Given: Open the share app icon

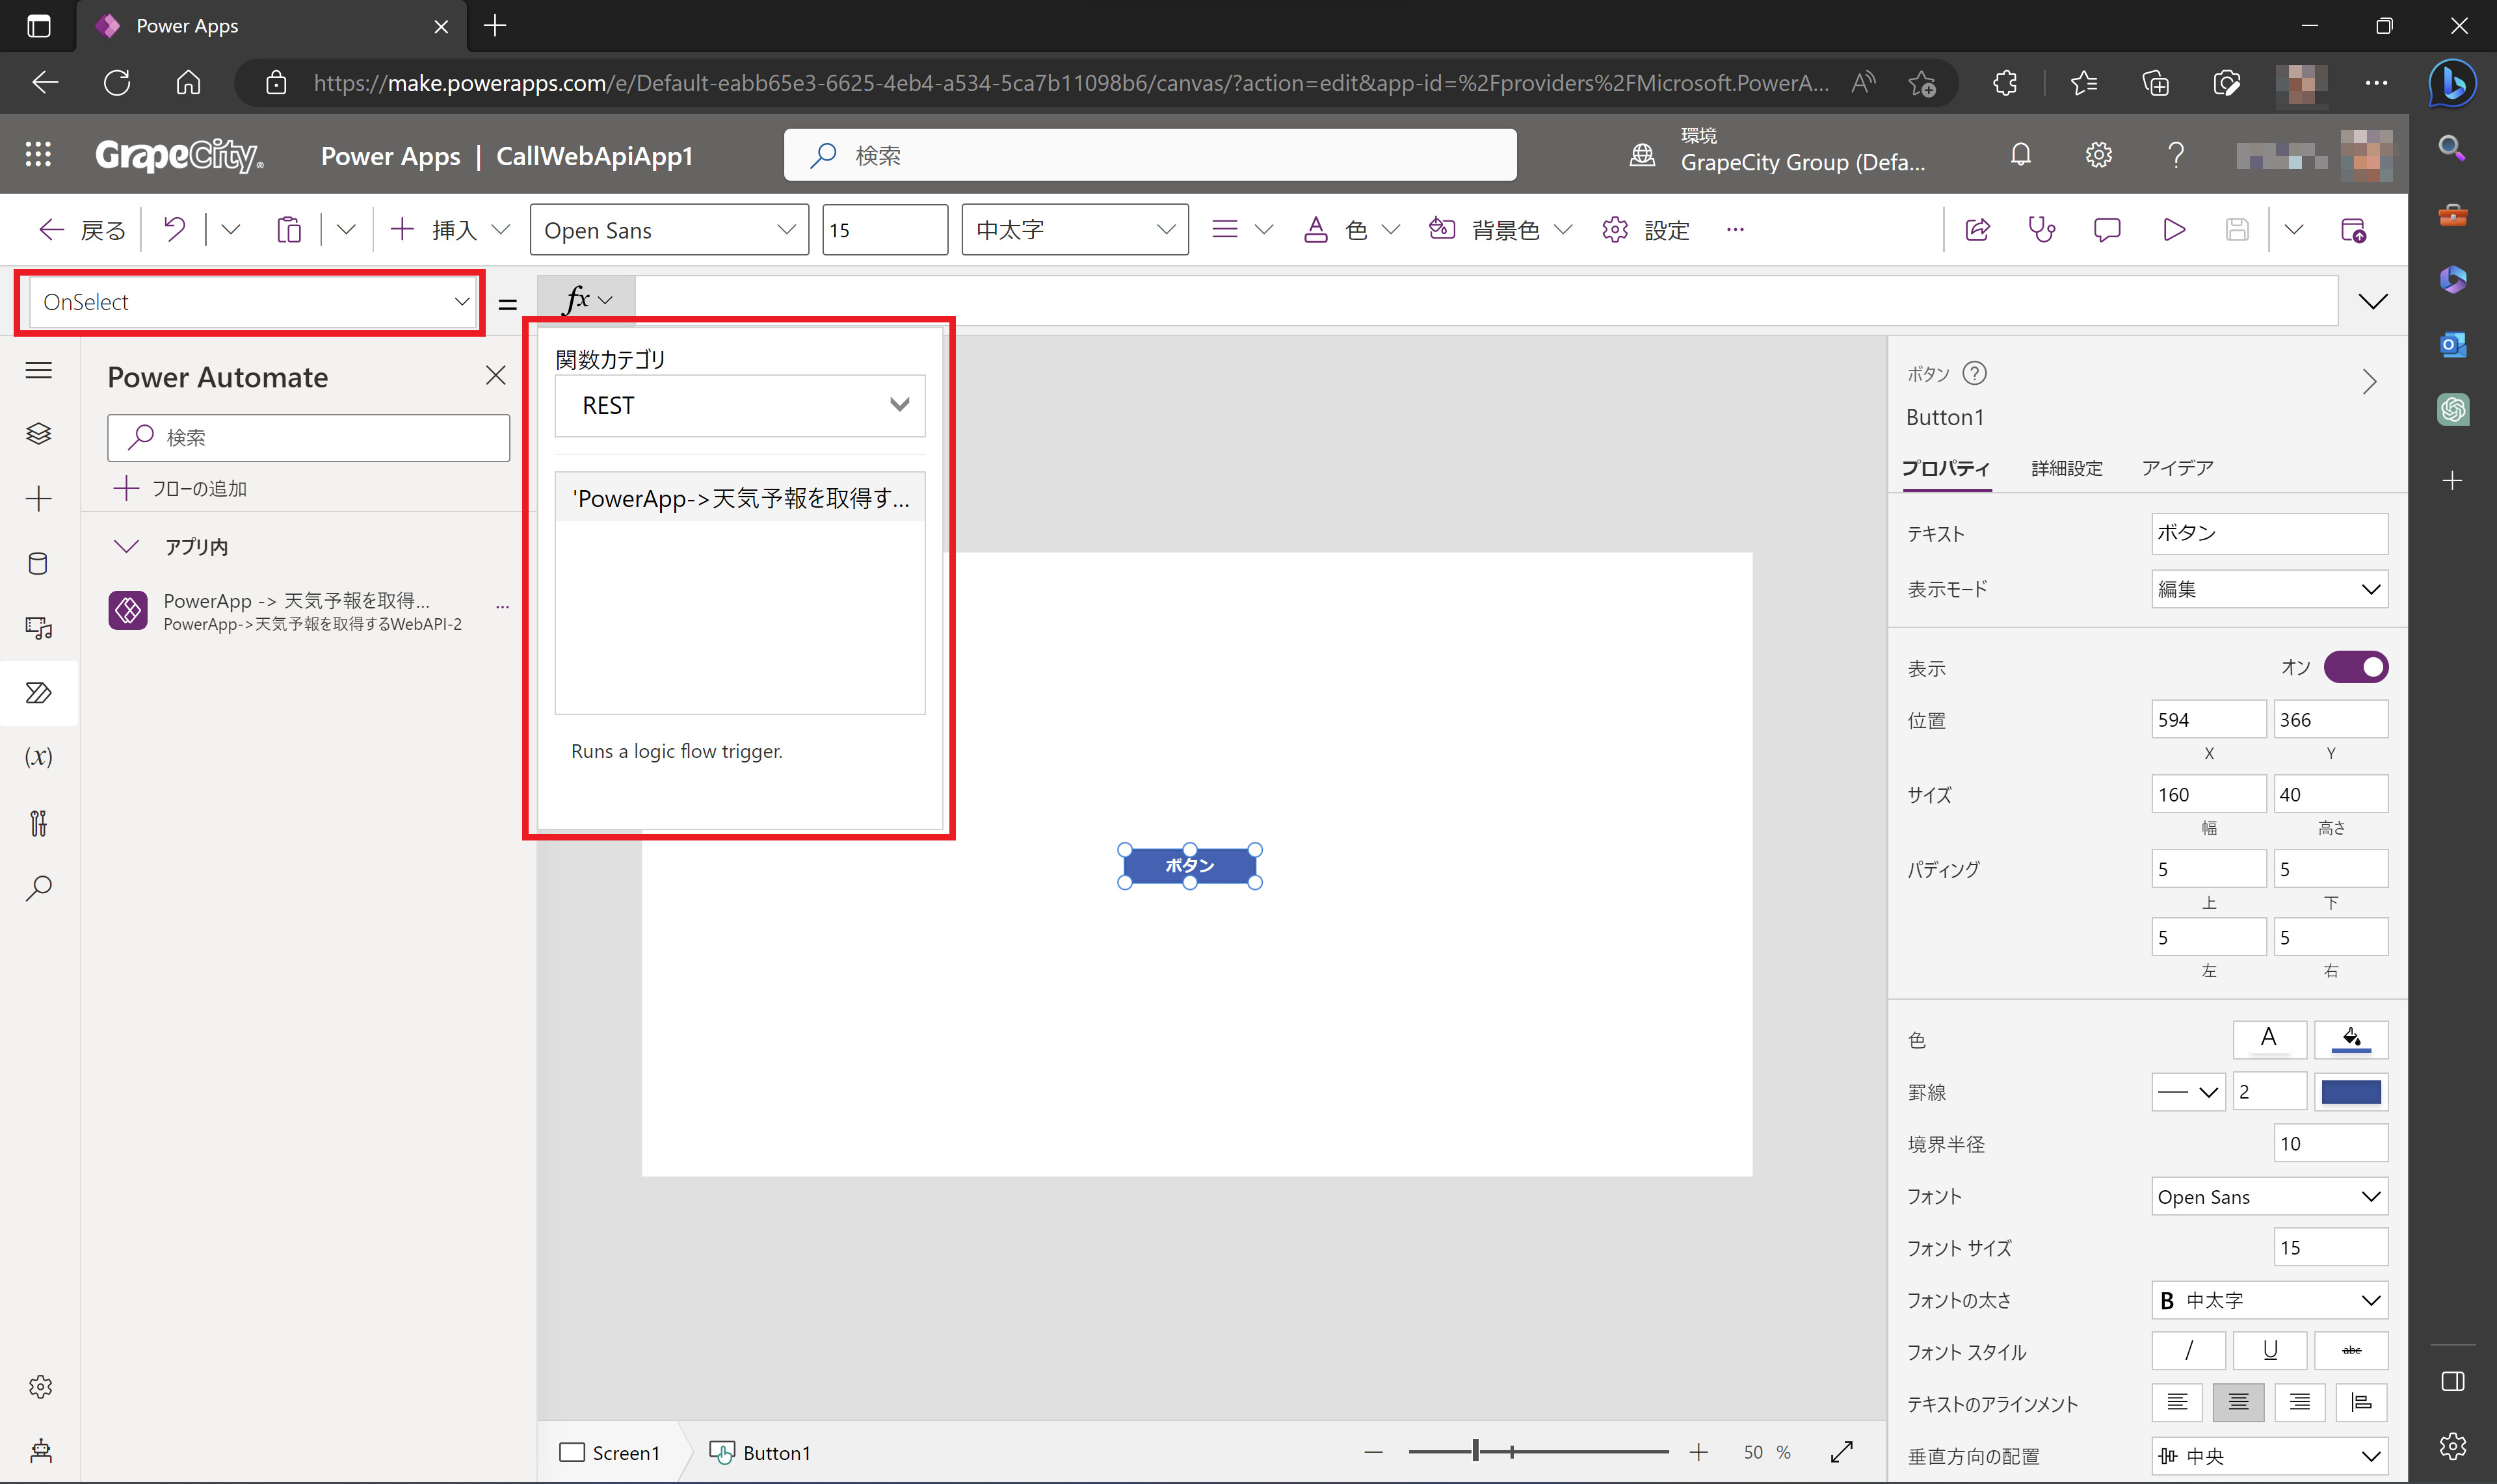Looking at the screenshot, I should [1978, 230].
